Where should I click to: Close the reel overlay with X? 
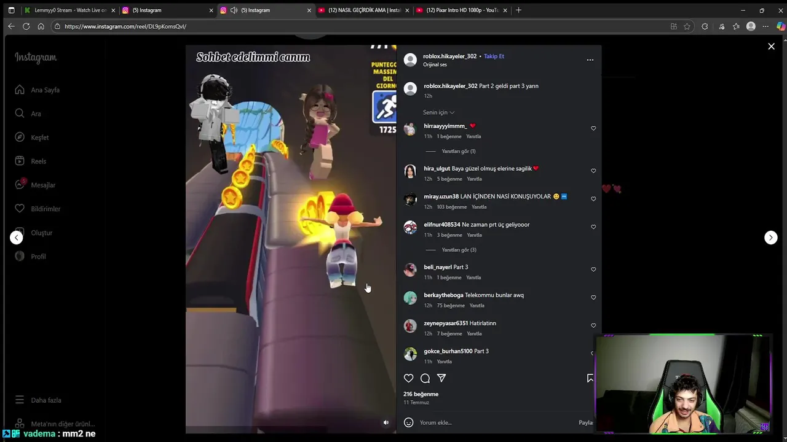point(771,46)
